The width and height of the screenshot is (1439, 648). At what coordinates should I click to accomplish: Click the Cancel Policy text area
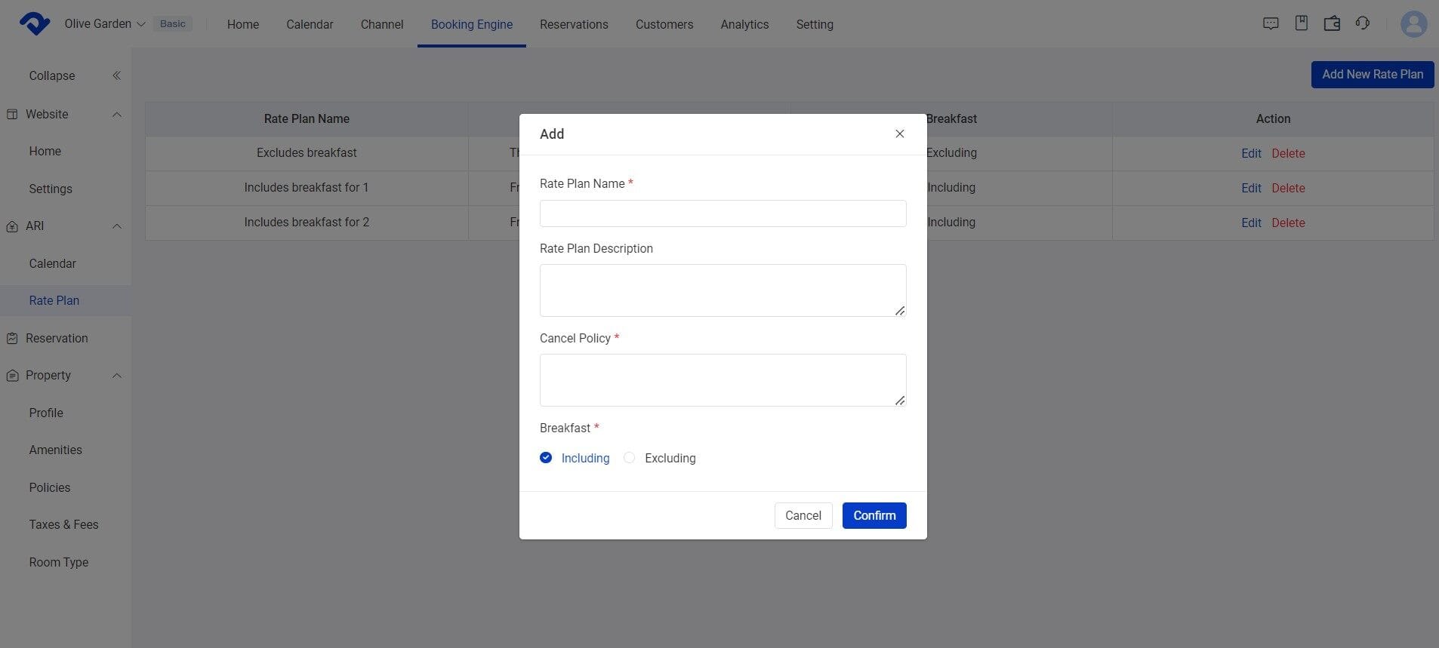click(x=723, y=379)
